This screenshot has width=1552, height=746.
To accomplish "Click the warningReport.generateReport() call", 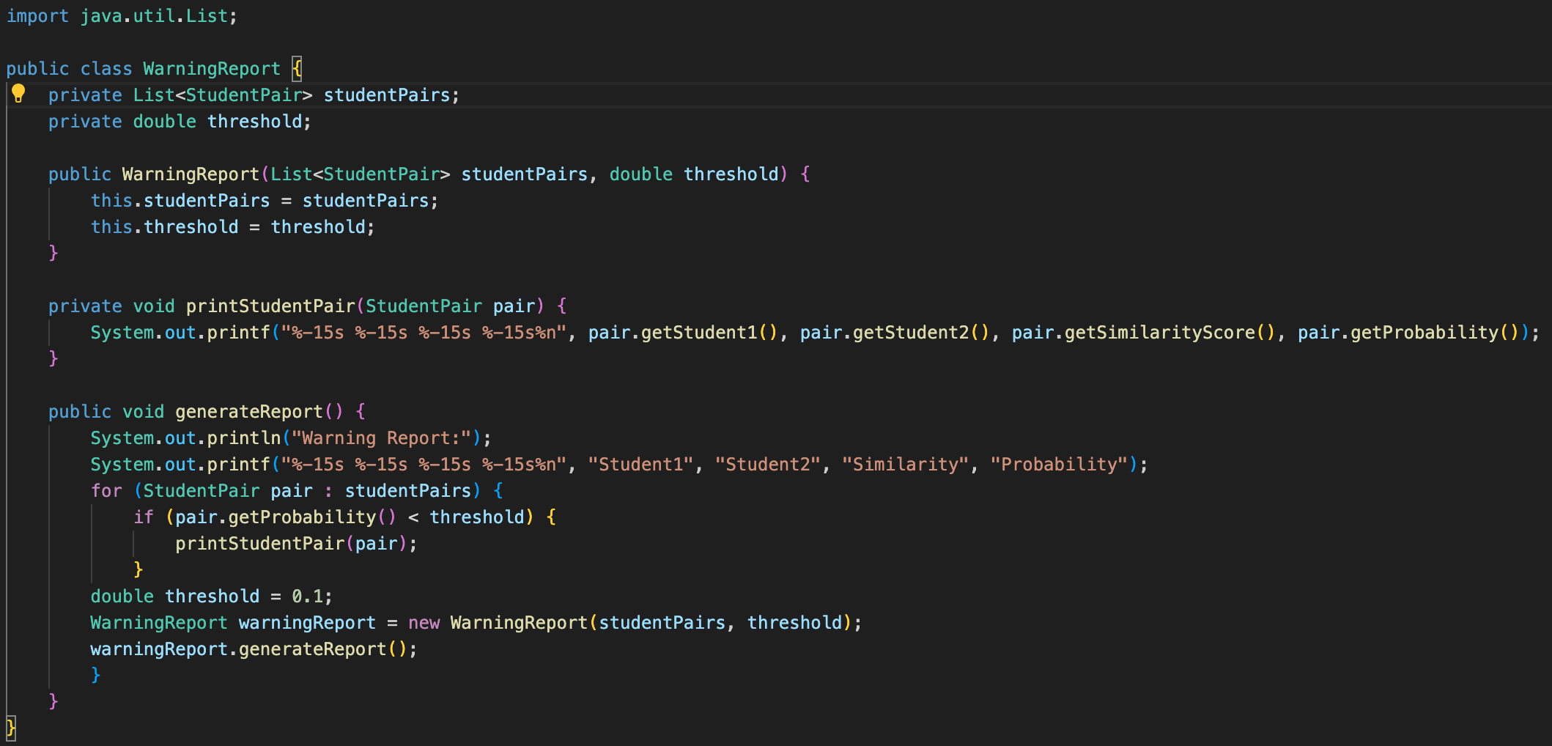I will 253,649.
